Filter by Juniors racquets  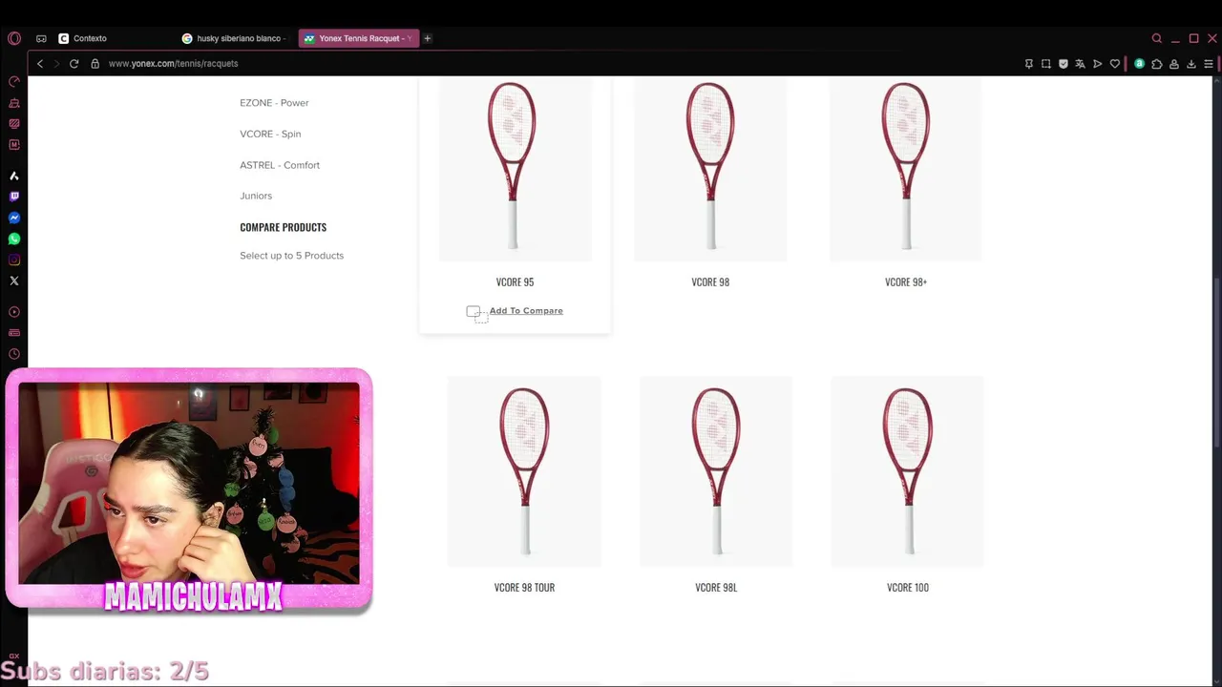tap(256, 196)
